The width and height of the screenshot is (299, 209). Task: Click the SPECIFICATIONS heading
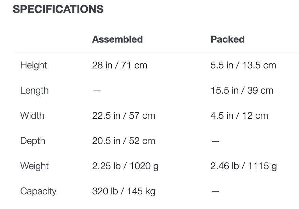(58, 9)
